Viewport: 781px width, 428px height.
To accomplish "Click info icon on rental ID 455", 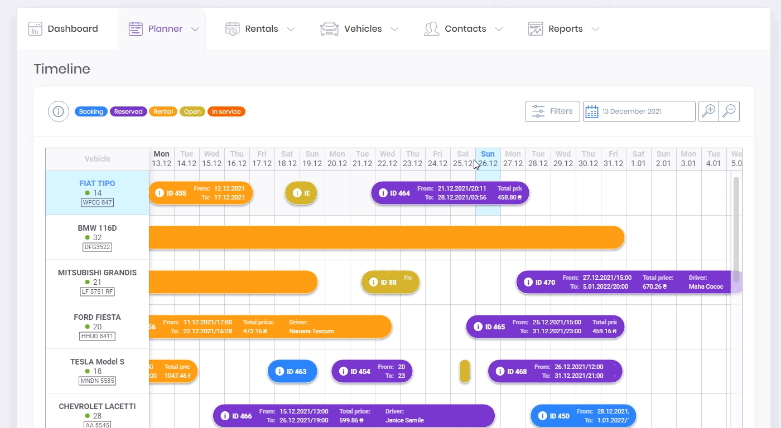I will (159, 193).
